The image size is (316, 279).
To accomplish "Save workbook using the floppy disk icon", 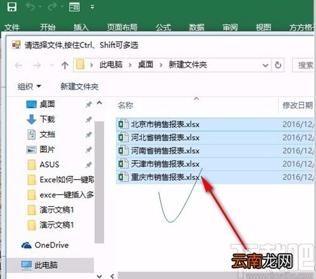I will point(11,7).
